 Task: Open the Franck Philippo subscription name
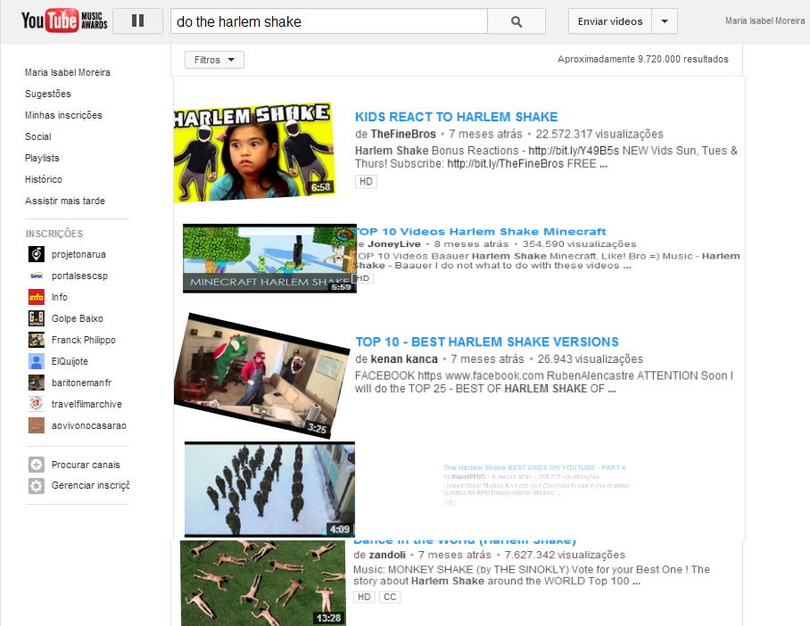point(84,340)
